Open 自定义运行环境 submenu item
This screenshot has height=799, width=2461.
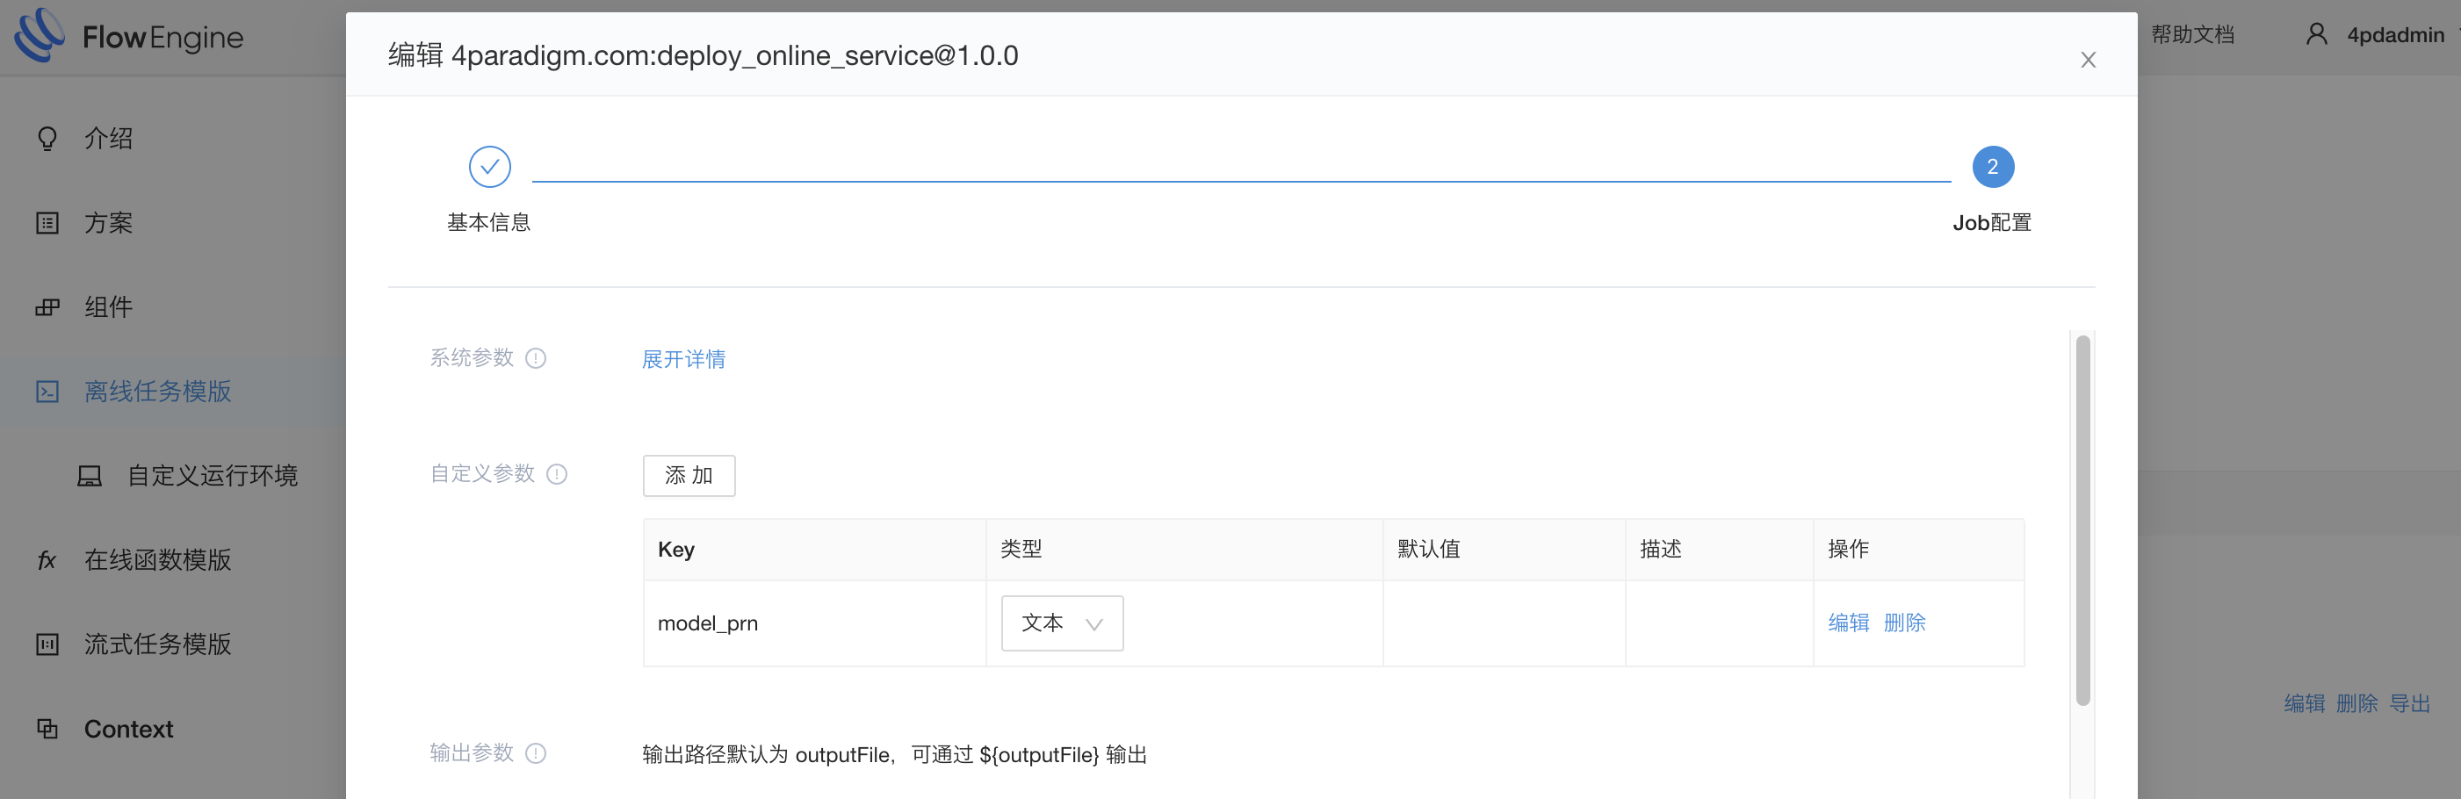click(212, 475)
